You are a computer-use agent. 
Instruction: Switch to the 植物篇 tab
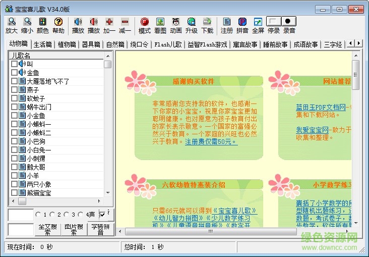pyautogui.click(x=67, y=44)
